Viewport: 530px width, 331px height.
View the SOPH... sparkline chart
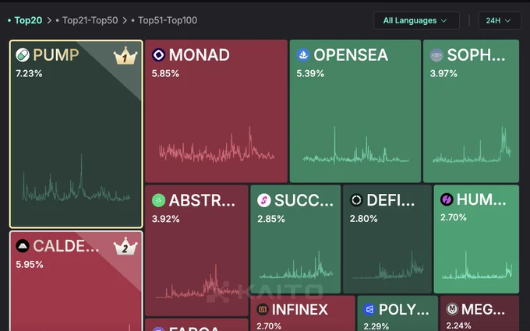tap(472, 145)
